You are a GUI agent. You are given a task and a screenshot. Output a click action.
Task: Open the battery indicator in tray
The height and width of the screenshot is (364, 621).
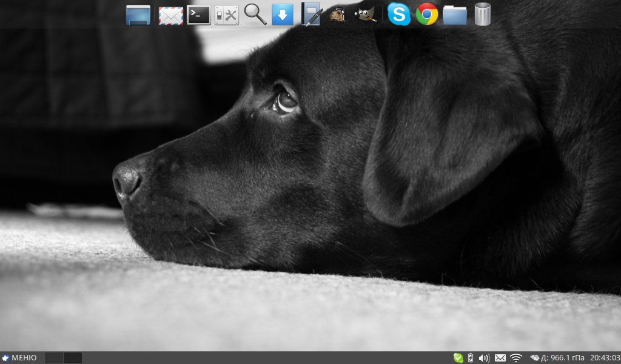pos(471,358)
